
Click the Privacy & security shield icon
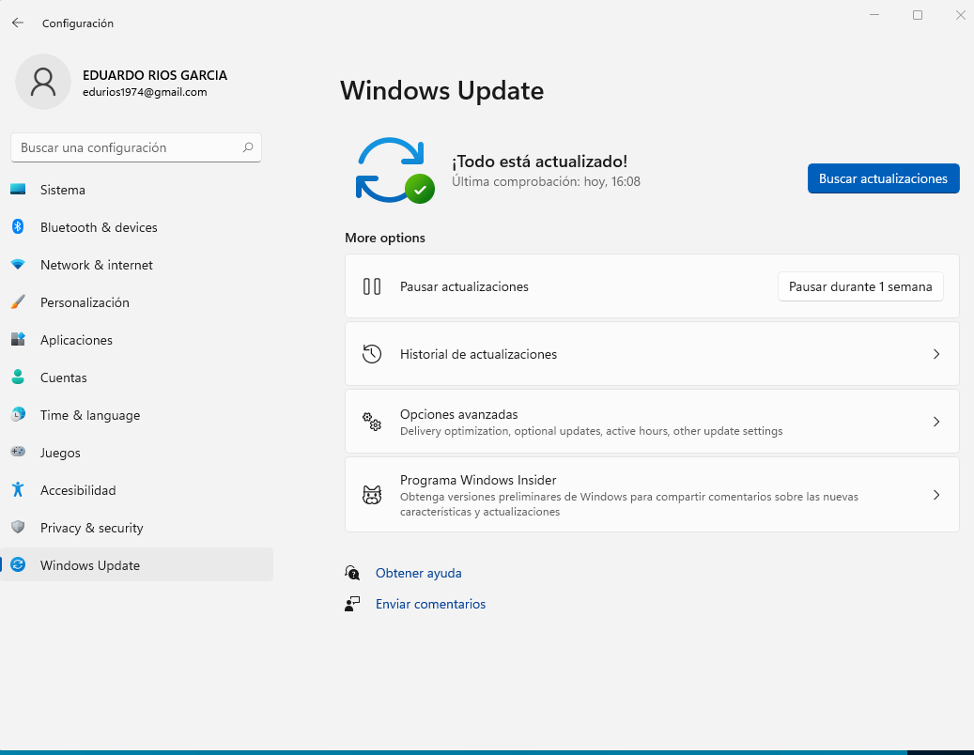click(18, 528)
